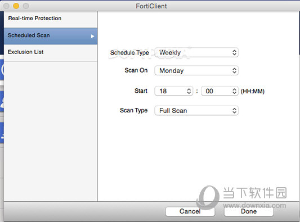The image size is (300, 222).
Task: Open the Schedule Type dropdown set to Weekly
Action: click(196, 52)
